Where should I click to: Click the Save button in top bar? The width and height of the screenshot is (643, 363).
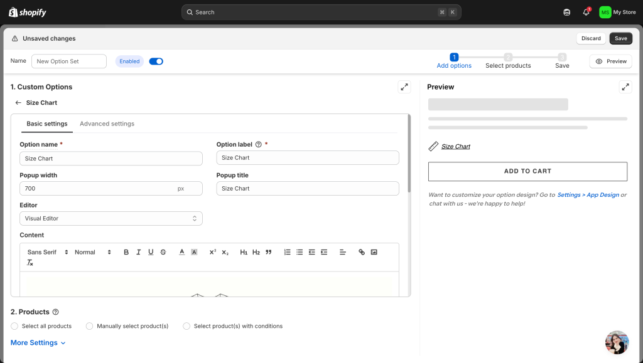pos(620,38)
